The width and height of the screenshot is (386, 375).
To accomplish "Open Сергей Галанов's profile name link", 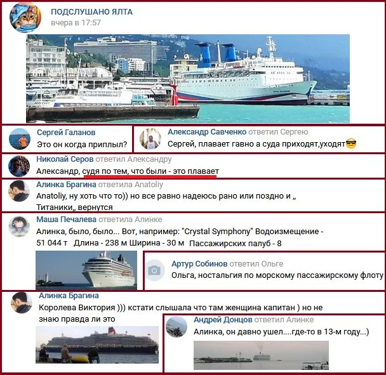I will pos(66,133).
